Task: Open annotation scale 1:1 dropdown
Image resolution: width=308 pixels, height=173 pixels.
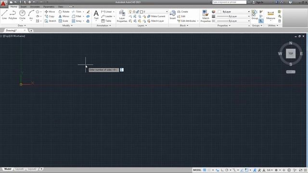Action: (x=269, y=170)
